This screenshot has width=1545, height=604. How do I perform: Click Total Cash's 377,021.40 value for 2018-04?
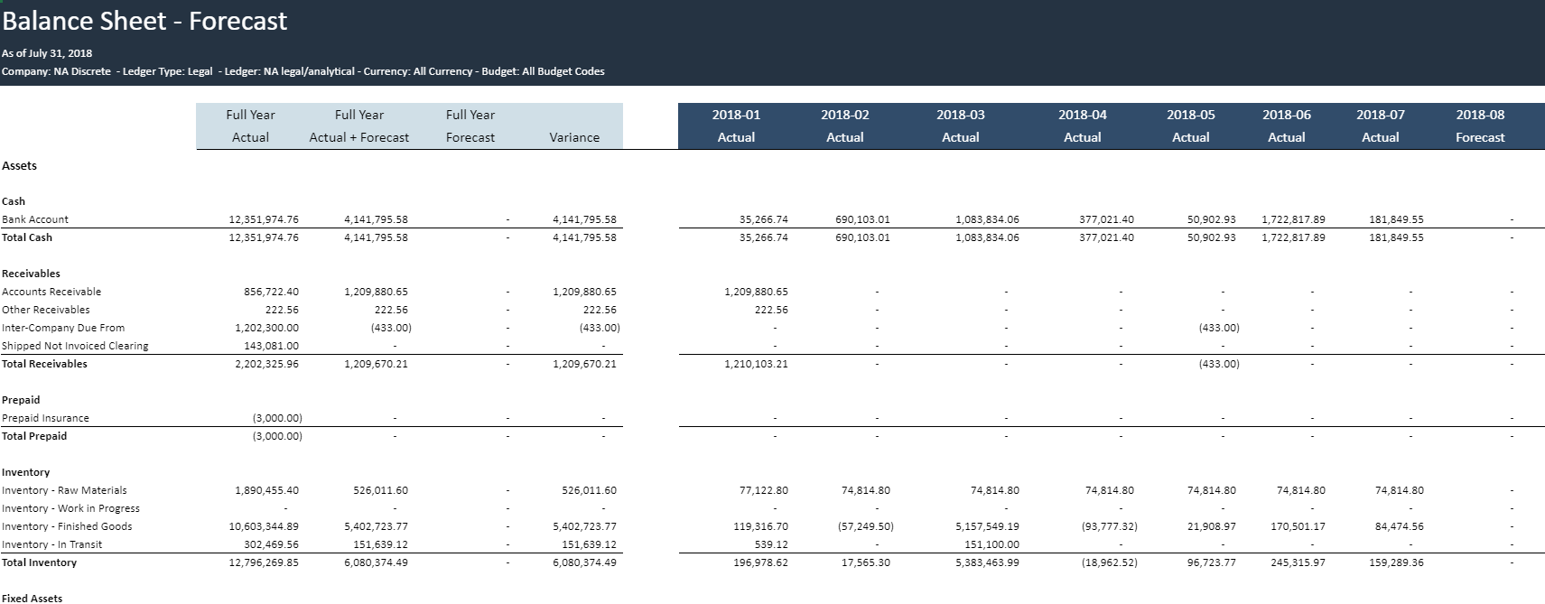point(1106,237)
